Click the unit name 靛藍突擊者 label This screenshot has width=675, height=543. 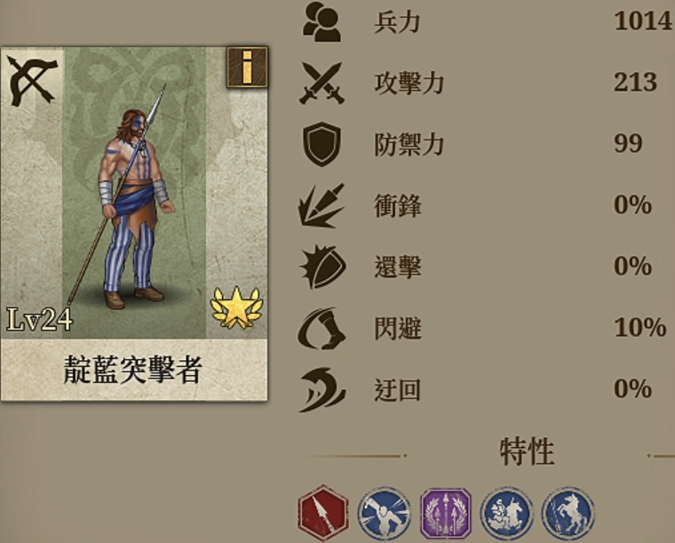coord(133,370)
